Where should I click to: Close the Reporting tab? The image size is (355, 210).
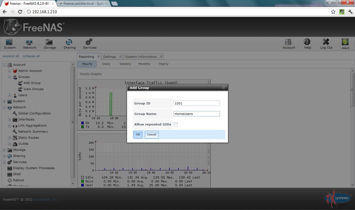pos(98,56)
